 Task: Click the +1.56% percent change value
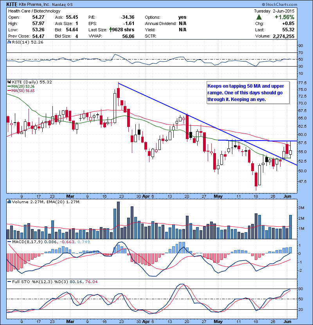tap(284, 17)
